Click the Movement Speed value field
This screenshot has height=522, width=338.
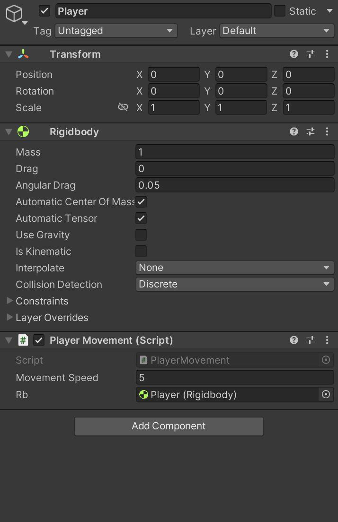[x=235, y=377]
